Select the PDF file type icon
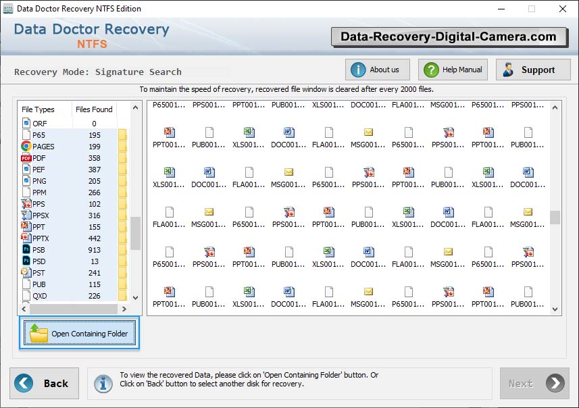579x408 pixels. click(26, 158)
